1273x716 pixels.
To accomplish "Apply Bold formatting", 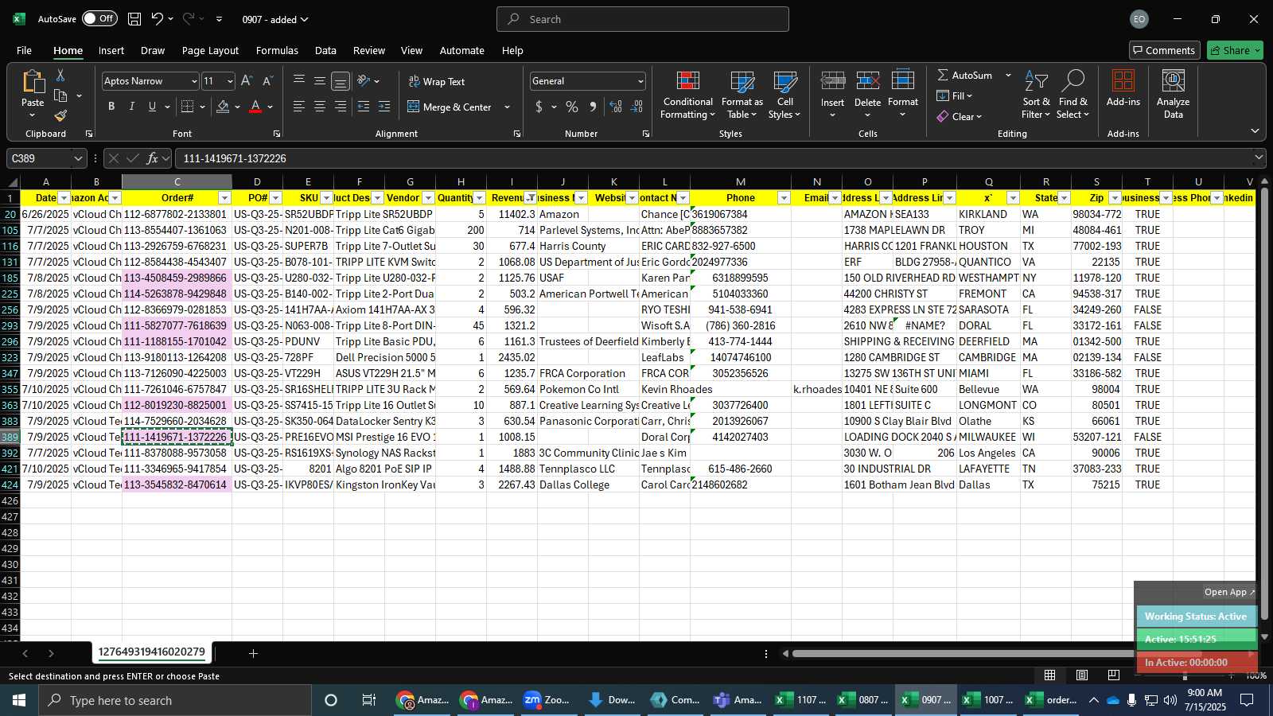I will (111, 107).
